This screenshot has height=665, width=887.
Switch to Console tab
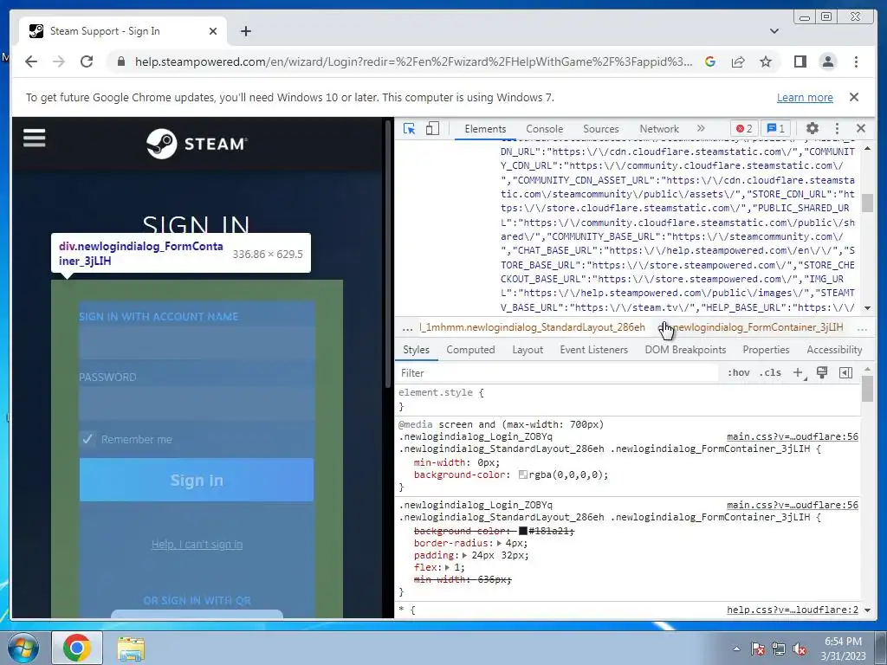pos(544,129)
